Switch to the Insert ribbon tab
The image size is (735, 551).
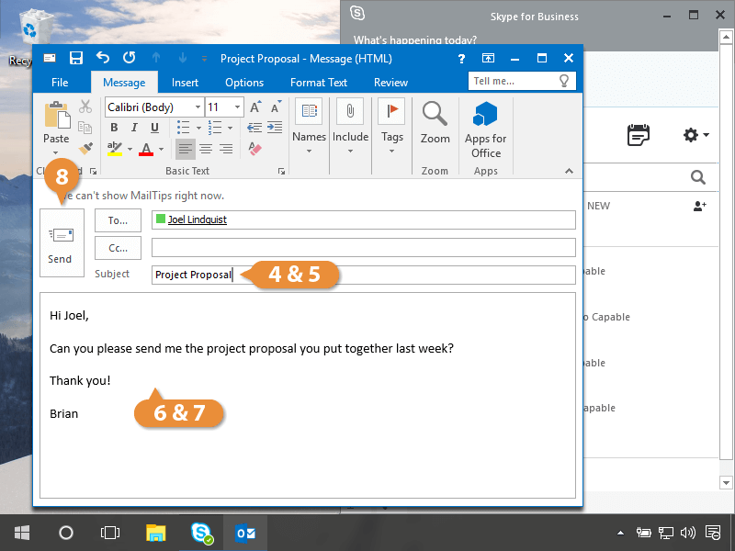coord(185,83)
